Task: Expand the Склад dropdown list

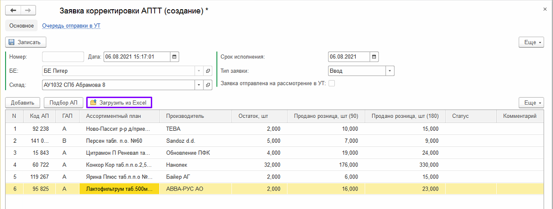Action: tap(199, 85)
